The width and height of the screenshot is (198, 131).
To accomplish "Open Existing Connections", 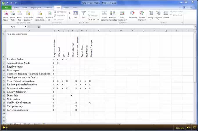I will pos(39,16).
